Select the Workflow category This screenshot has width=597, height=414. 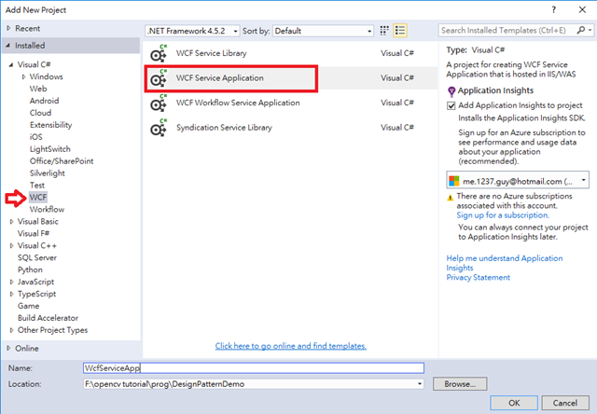point(47,209)
